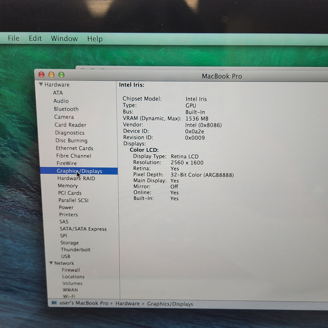This screenshot has width=328, height=328.
Task: Select Locations under Network
Action: (74, 277)
